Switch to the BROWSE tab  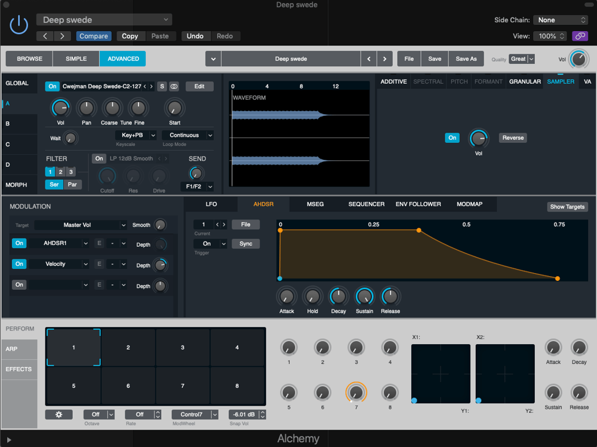click(29, 59)
